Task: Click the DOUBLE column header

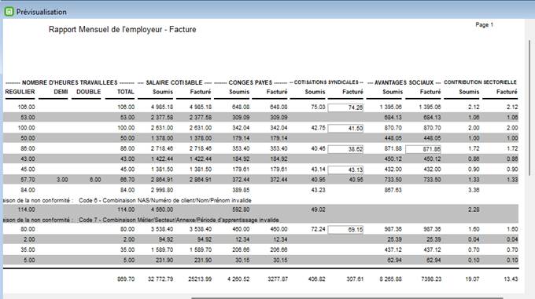Action: tap(89, 92)
